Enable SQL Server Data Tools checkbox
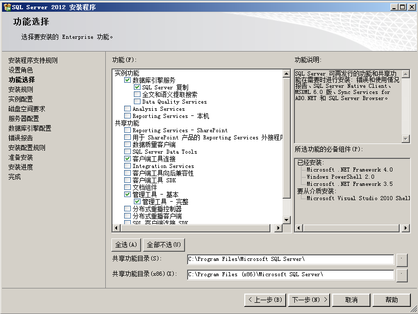Viewport: 418px width, 314px height. 127,152
